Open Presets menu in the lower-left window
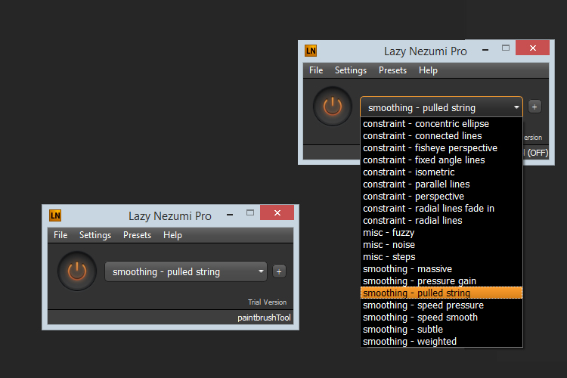 pyautogui.click(x=137, y=235)
